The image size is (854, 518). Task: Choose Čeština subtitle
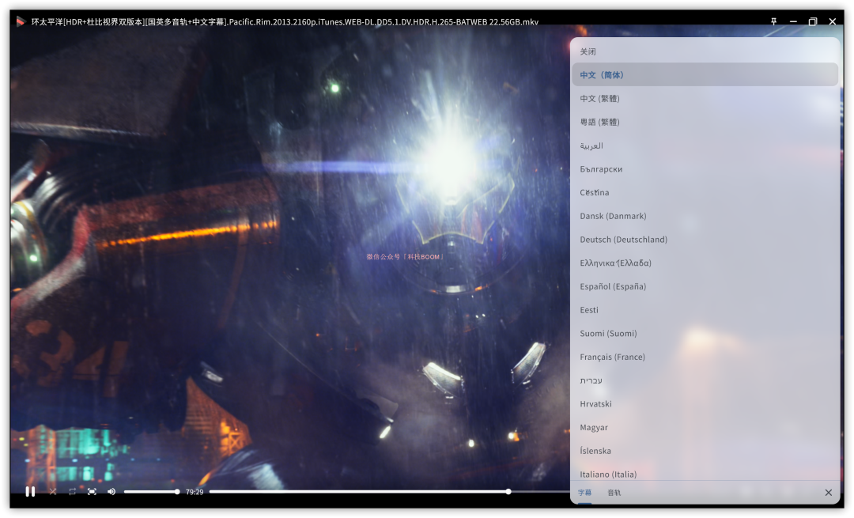705,192
